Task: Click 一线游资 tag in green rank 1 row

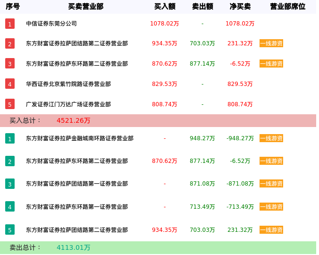Action: point(271,138)
